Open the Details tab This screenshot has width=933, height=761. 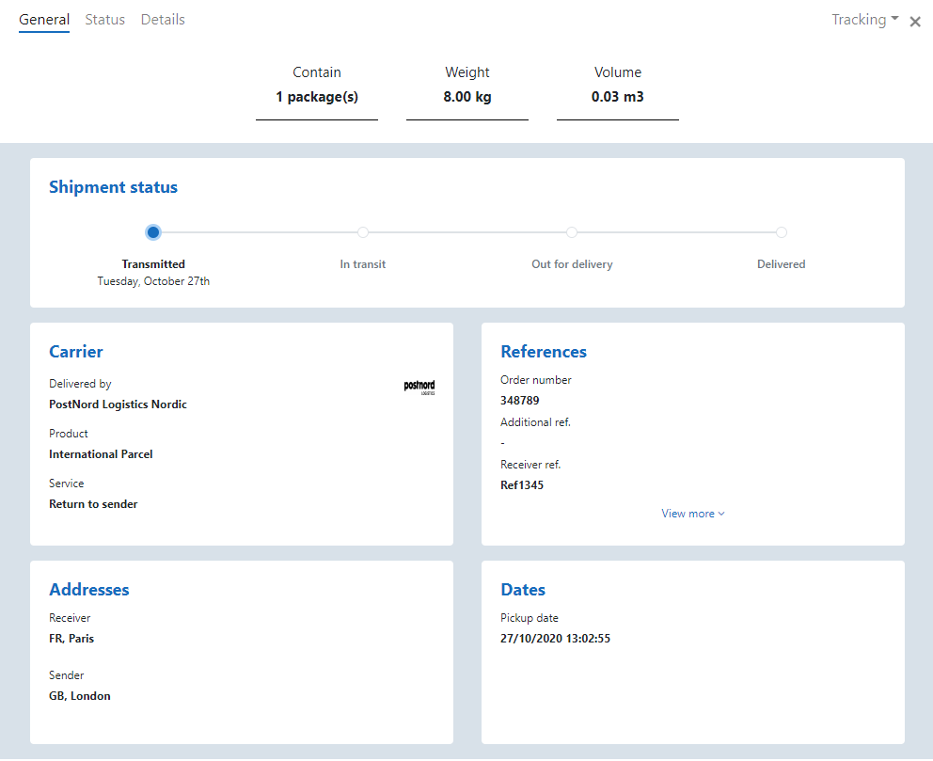tap(163, 20)
